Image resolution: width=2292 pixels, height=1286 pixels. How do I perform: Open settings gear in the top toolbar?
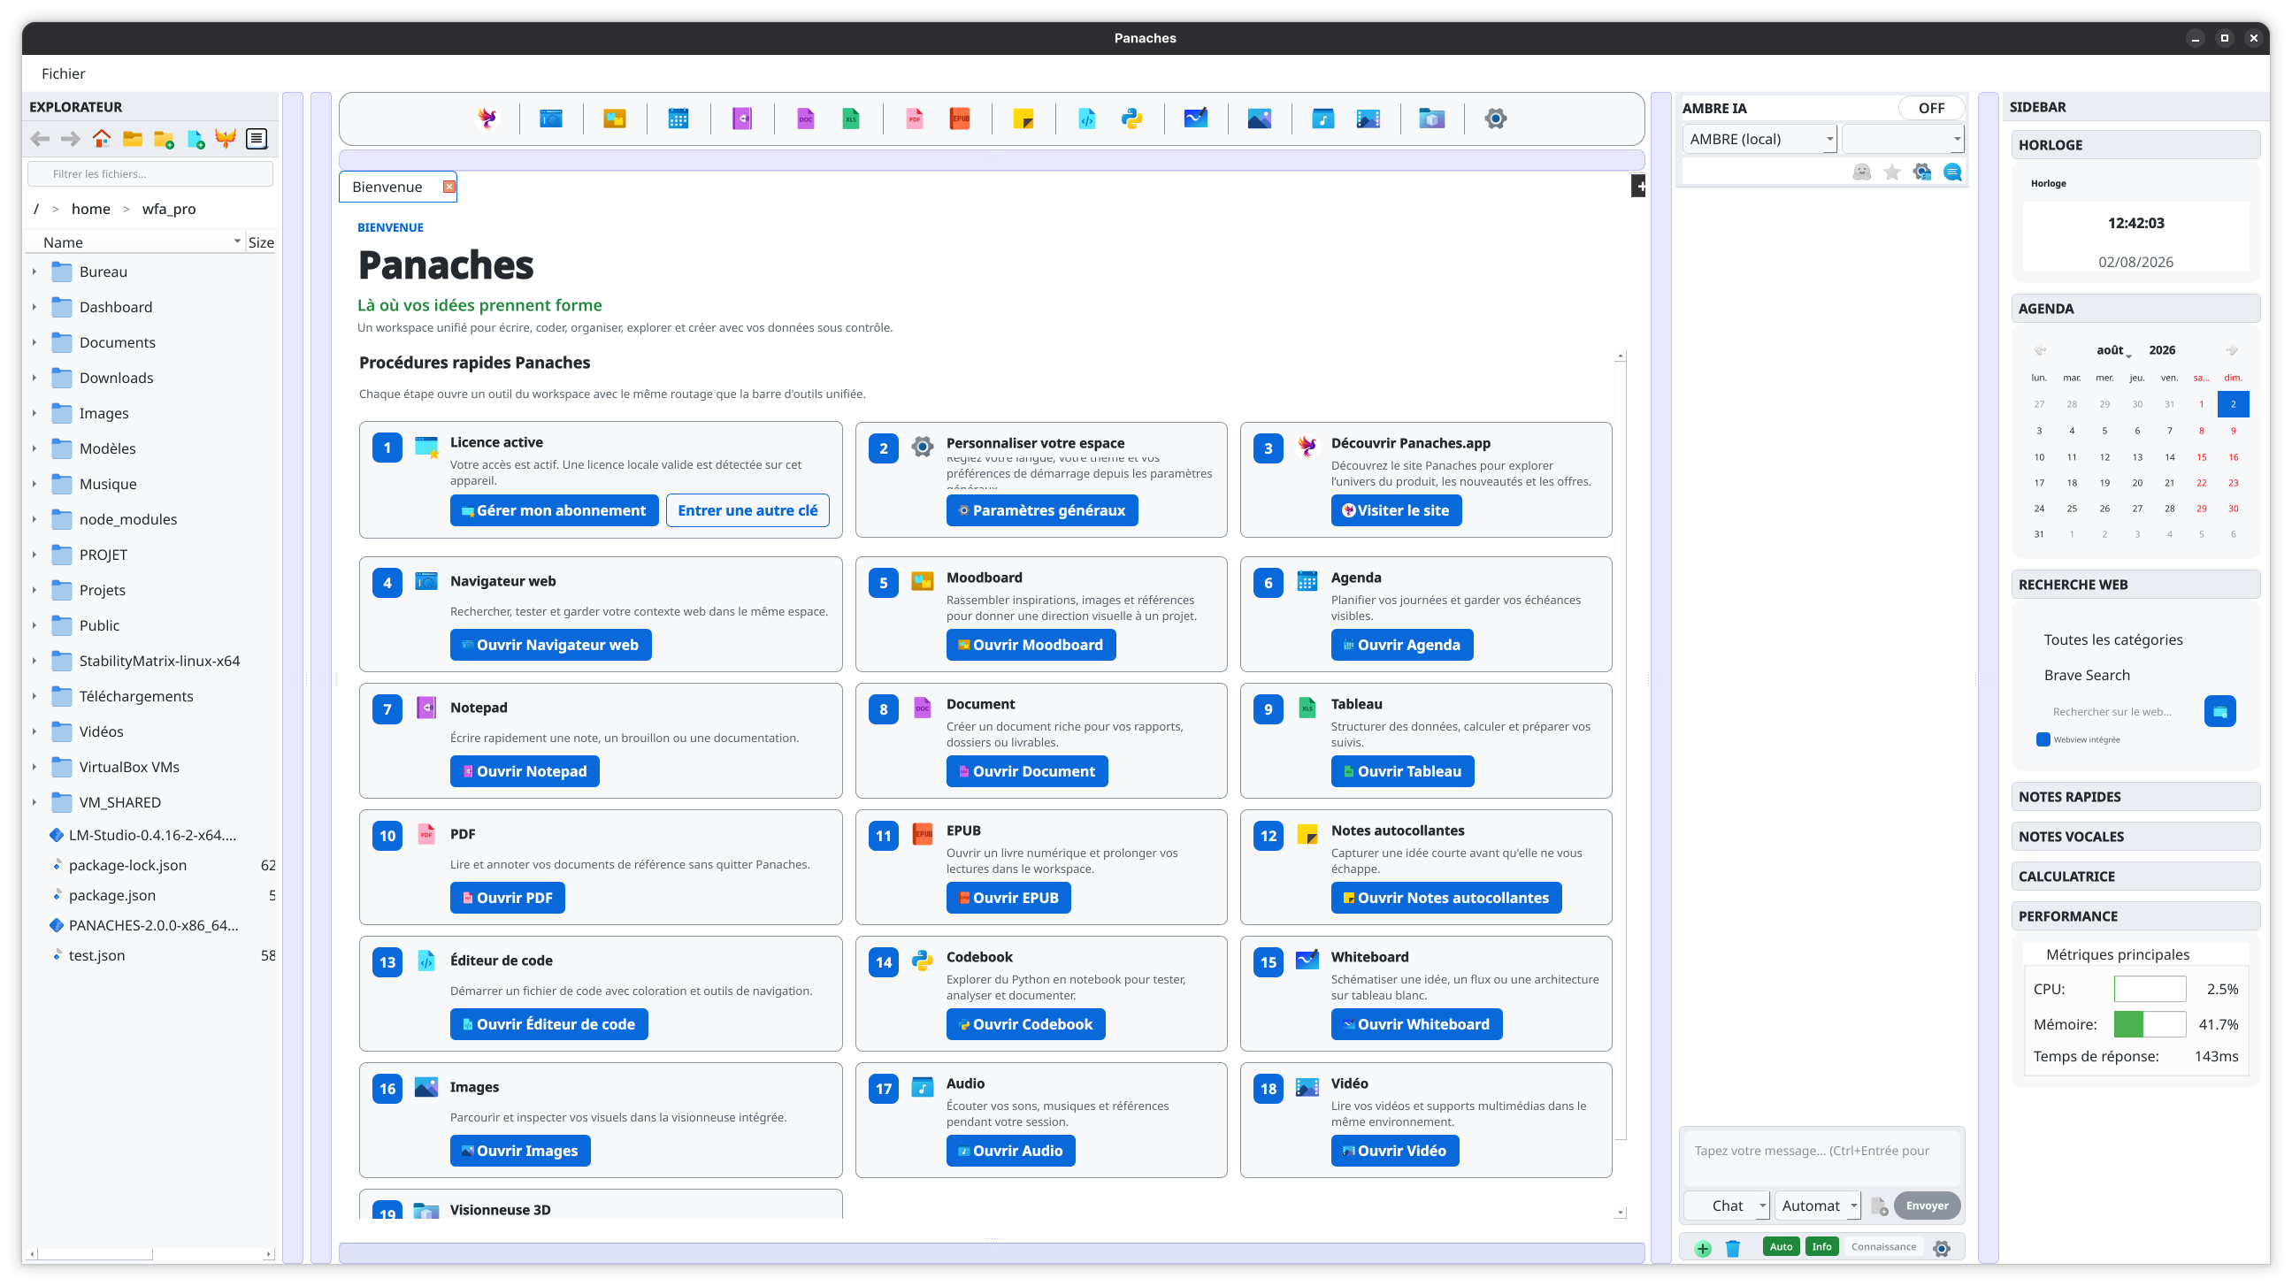coord(1496,119)
